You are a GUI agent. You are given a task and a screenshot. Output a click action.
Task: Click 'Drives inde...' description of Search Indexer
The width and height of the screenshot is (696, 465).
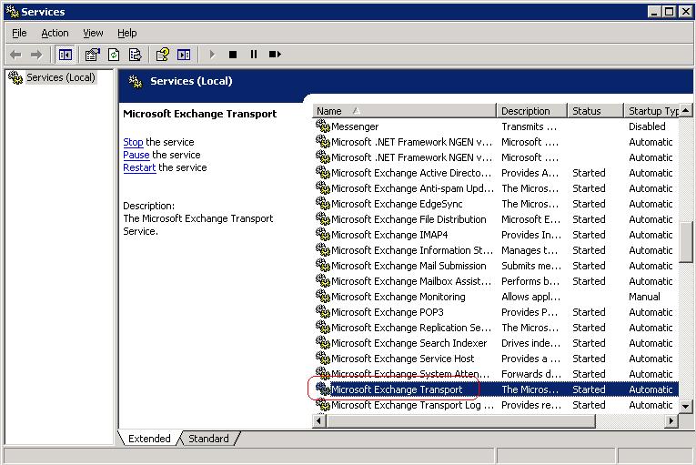531,343
